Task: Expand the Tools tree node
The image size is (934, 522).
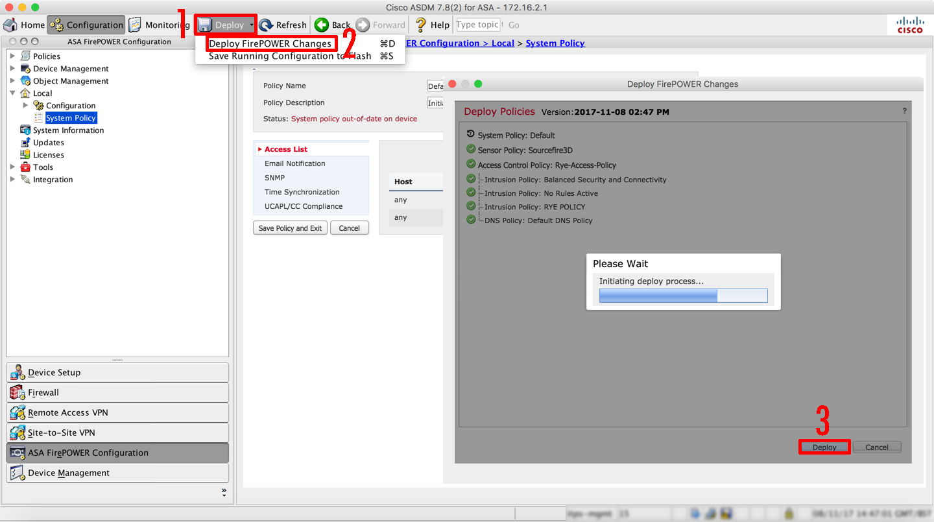Action: pos(12,167)
